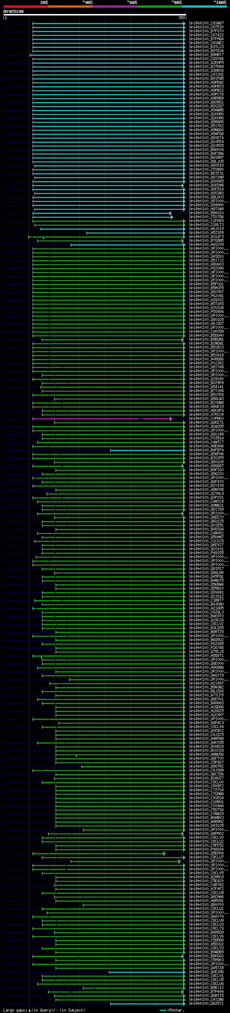Select last hit UniRef100_Q6Z6T1
Screen dimensions: 230x1013
tap(206, 1004)
